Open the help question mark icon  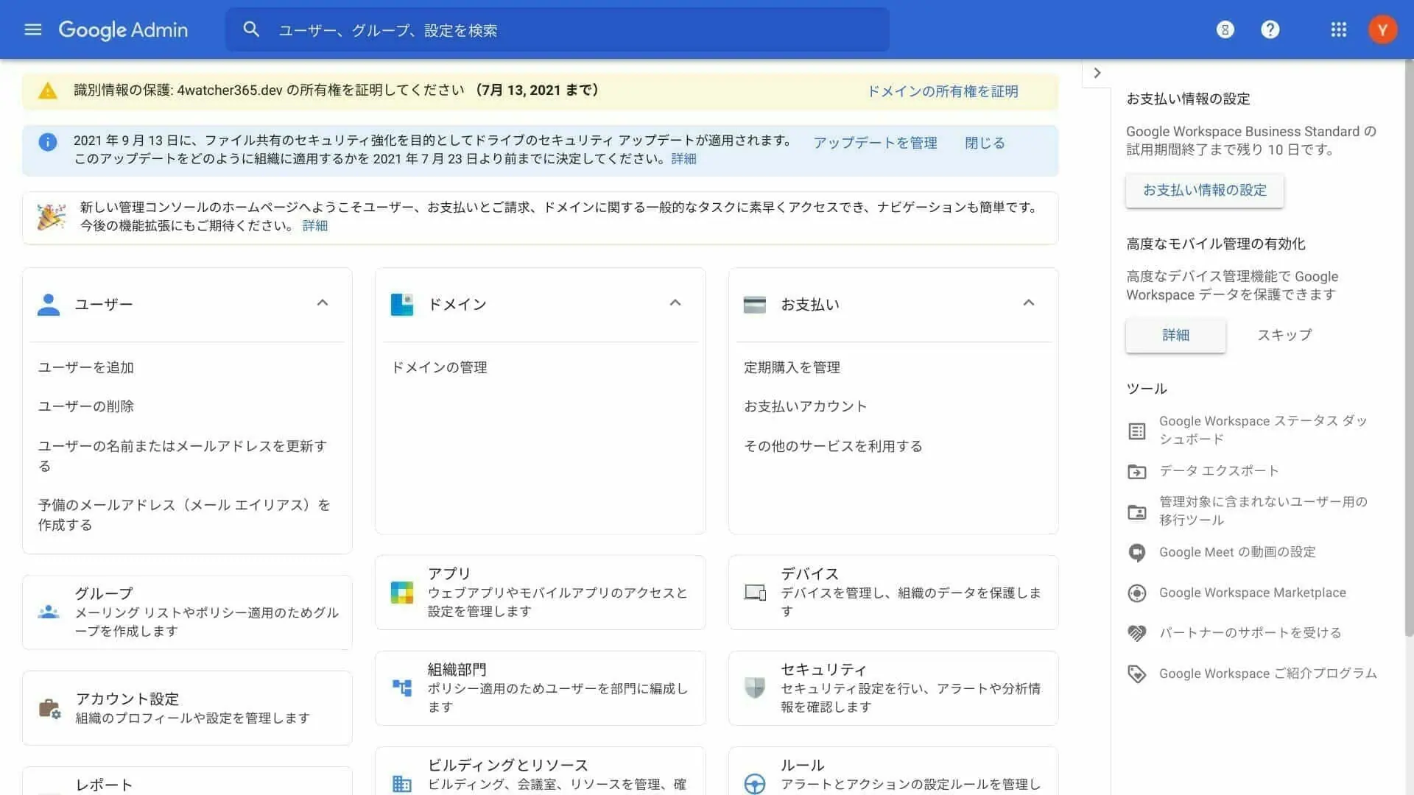[1270, 29]
